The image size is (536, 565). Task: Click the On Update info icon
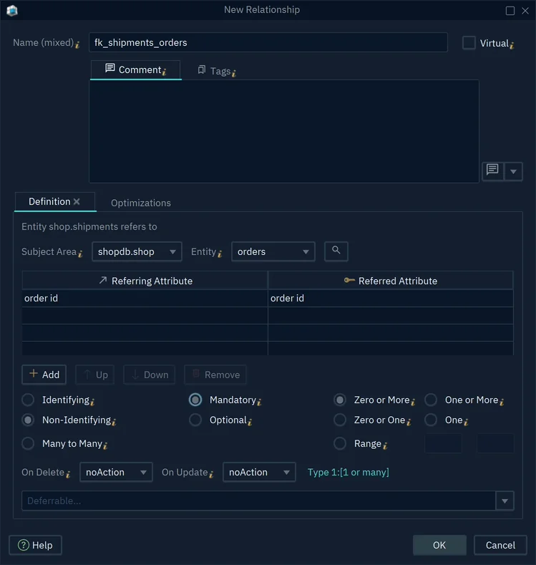tap(211, 474)
